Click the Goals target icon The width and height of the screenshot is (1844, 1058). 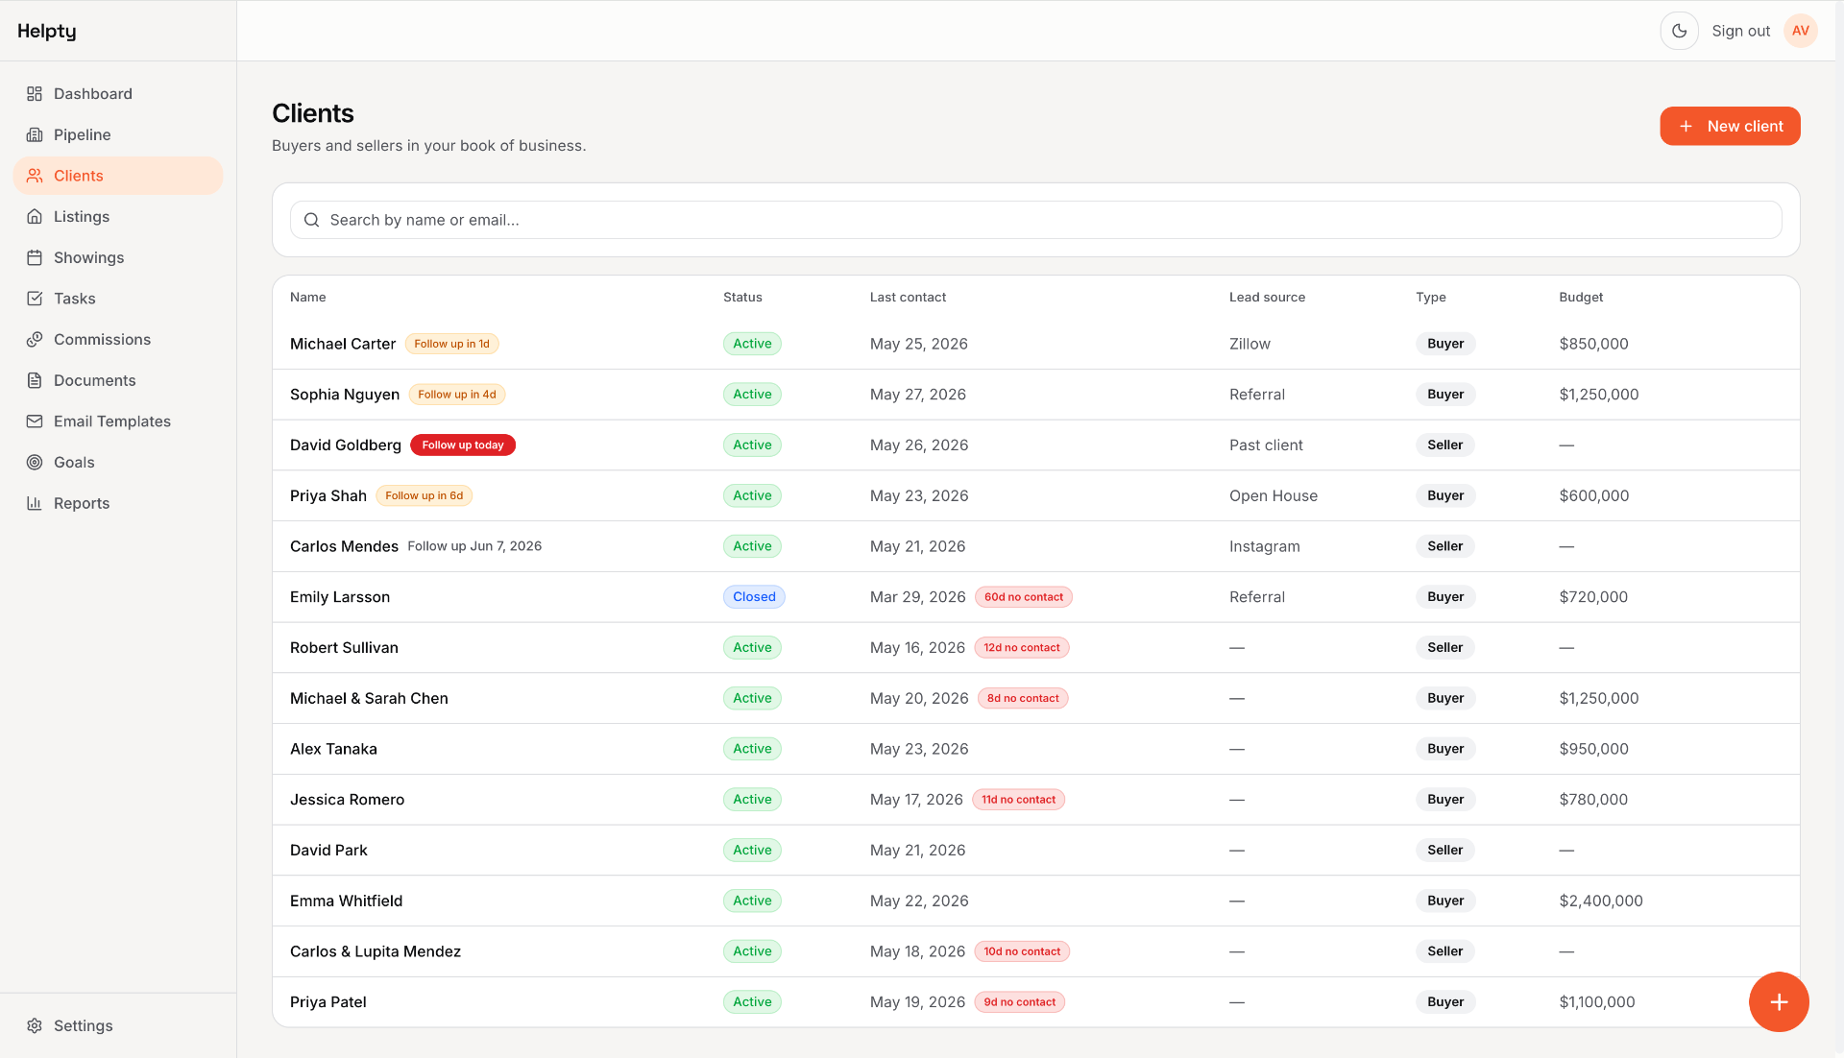tap(35, 463)
